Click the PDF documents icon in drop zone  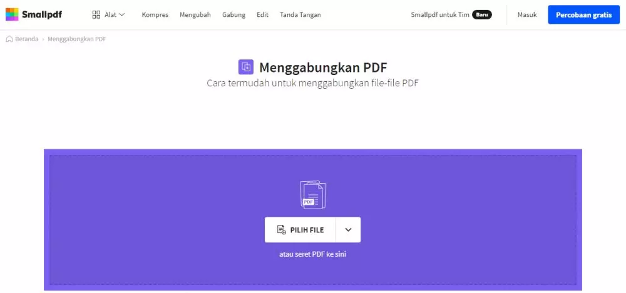pyautogui.click(x=313, y=194)
